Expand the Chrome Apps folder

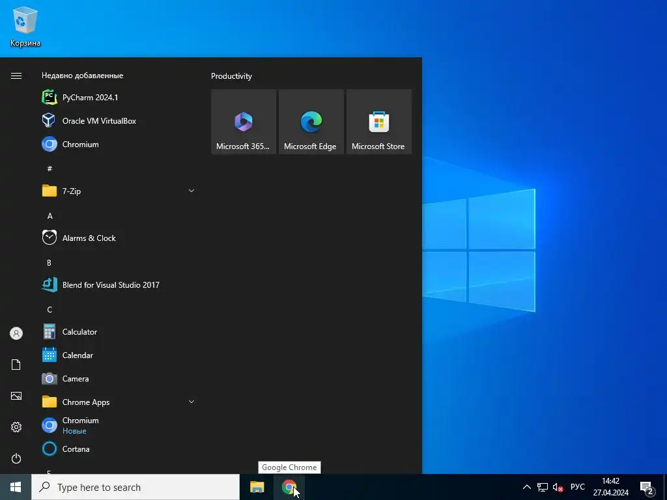click(x=119, y=402)
